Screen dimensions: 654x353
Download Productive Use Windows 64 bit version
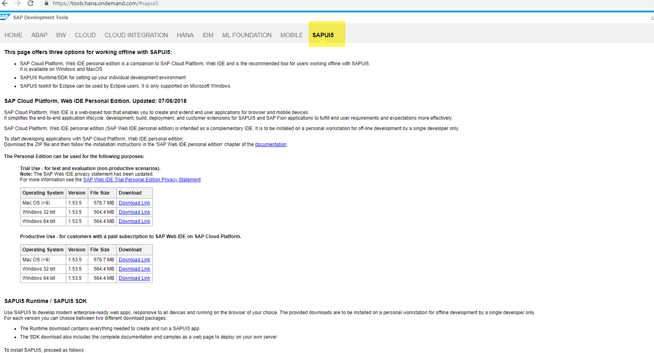(x=134, y=278)
